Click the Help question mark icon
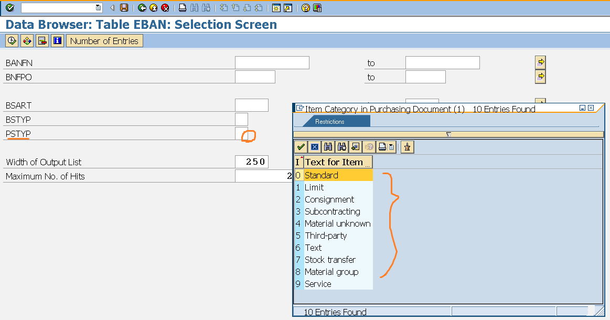610x320 pixels. (x=305, y=7)
